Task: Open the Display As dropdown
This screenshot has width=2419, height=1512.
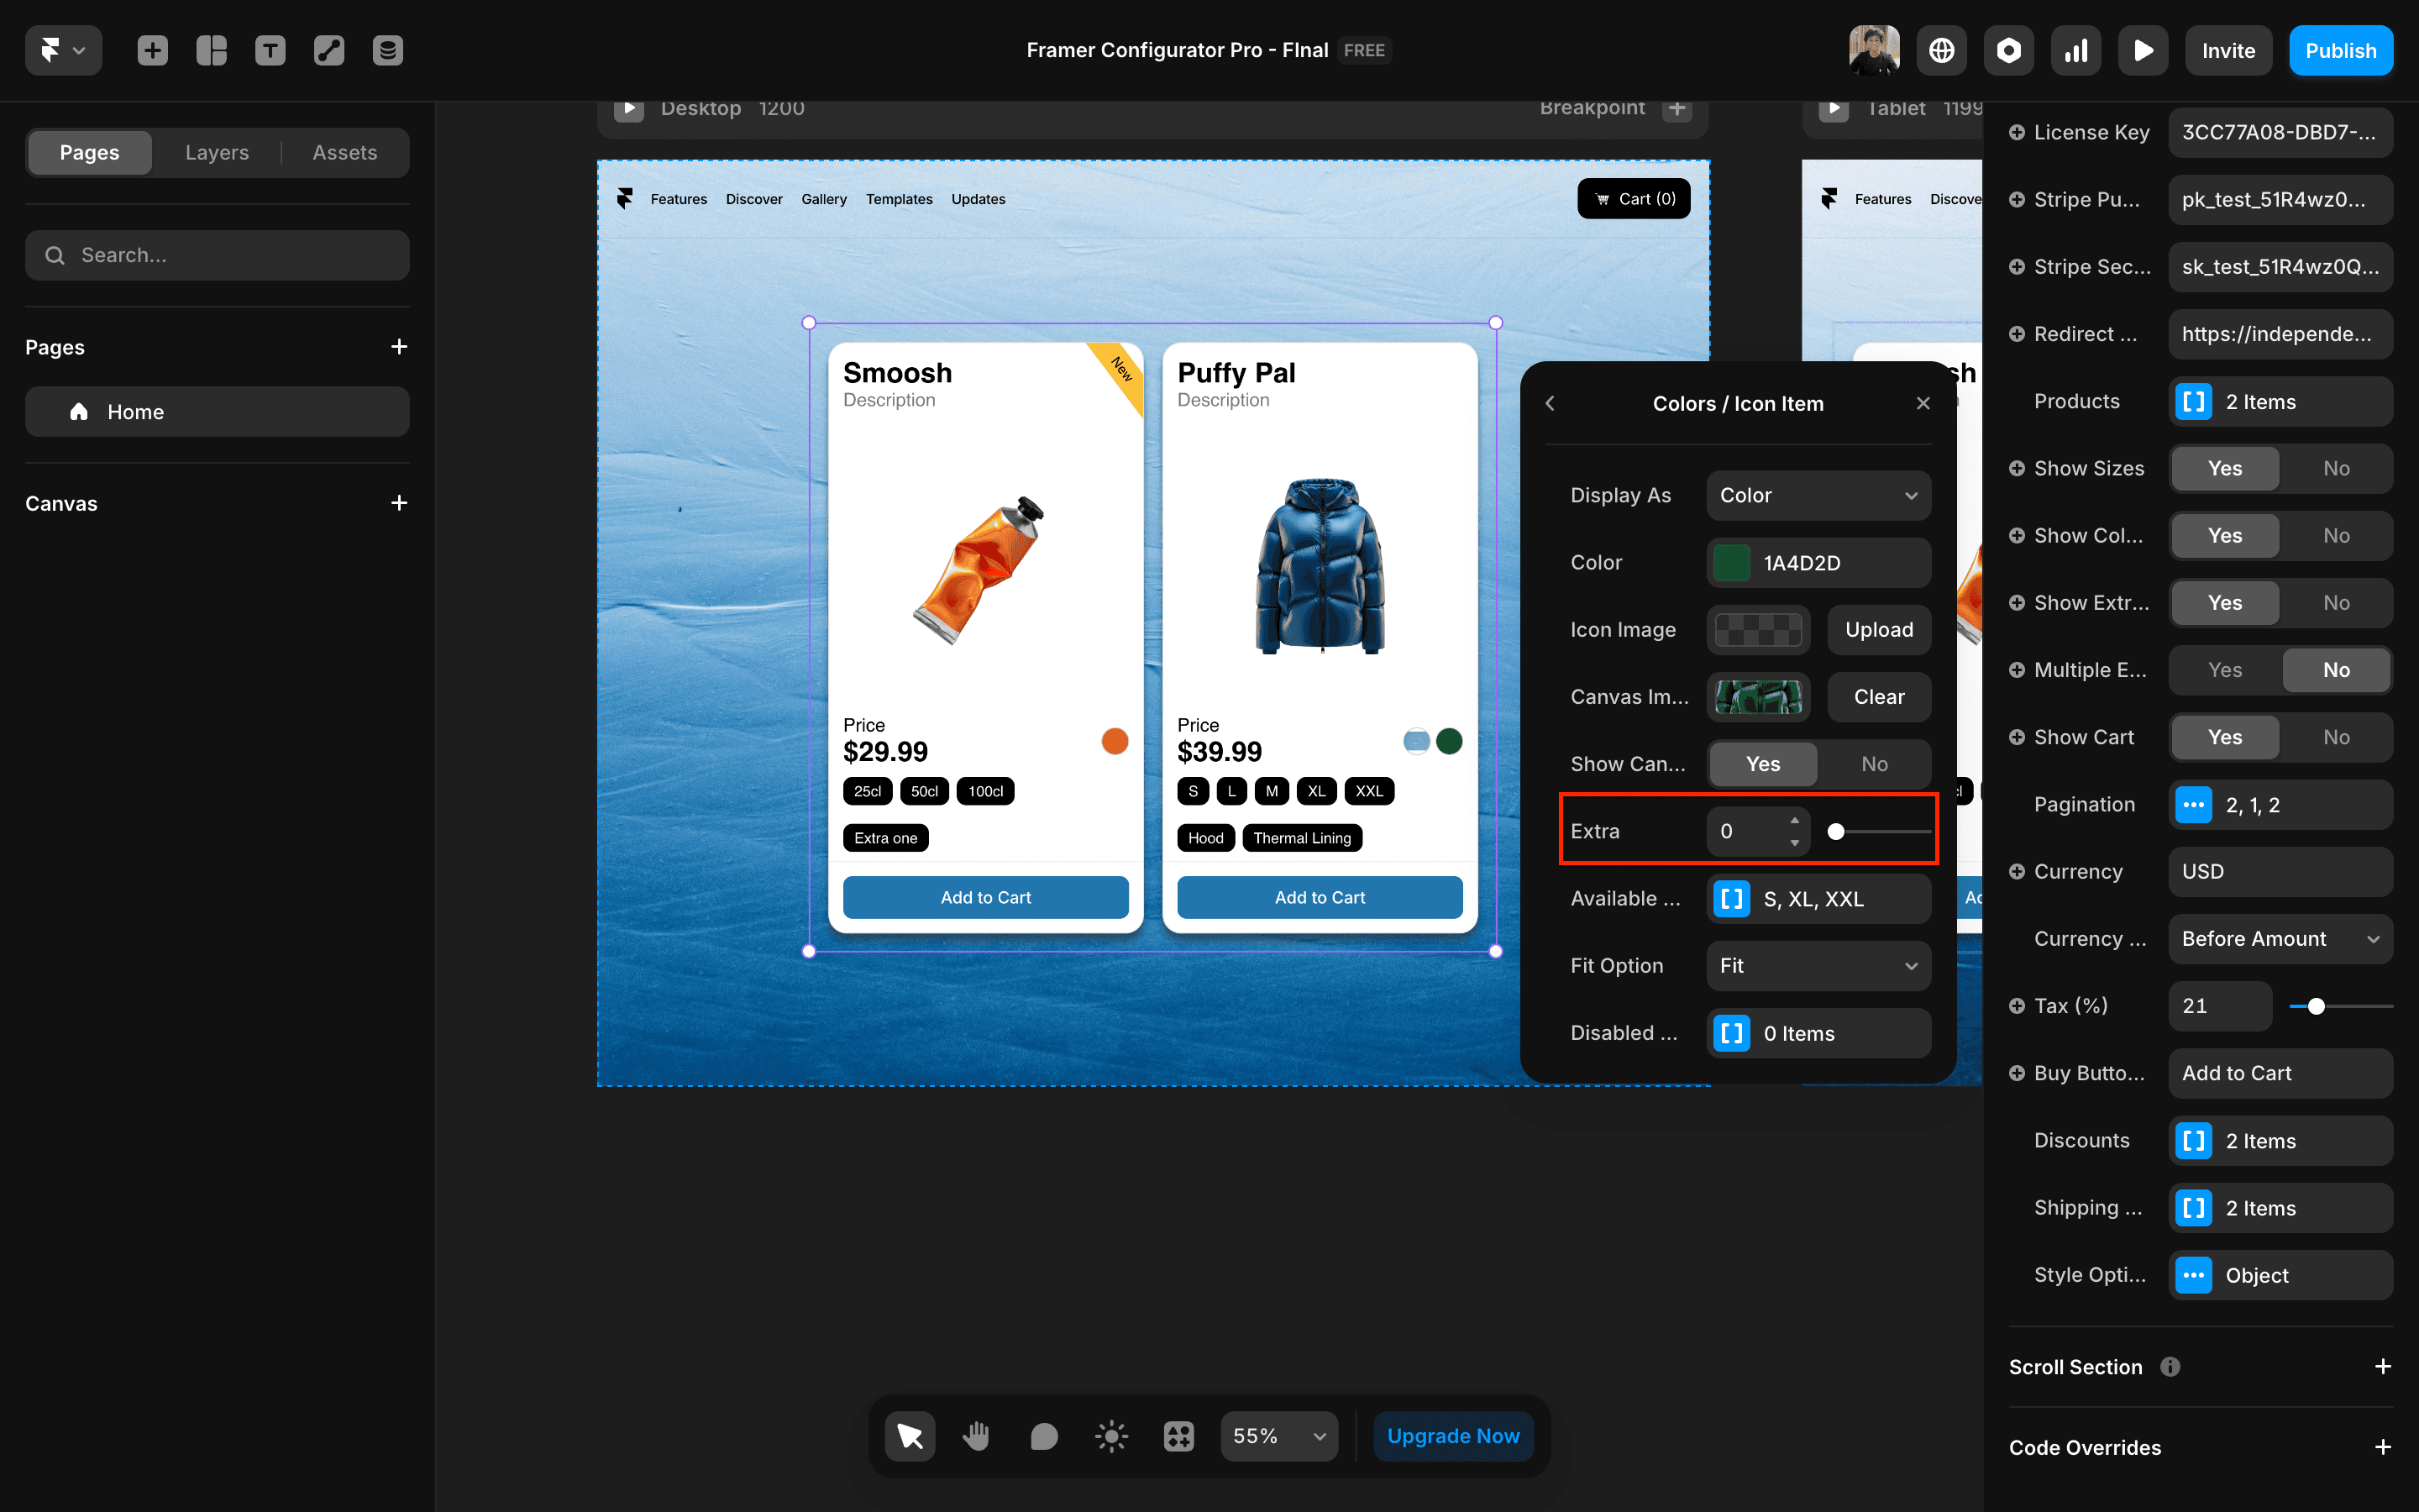Action: click(1818, 495)
